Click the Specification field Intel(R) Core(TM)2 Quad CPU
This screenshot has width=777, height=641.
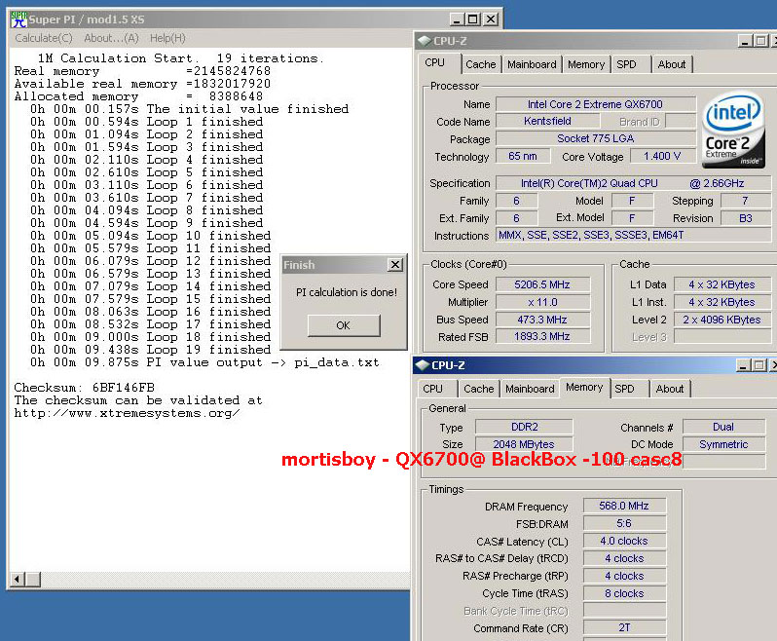pos(633,183)
